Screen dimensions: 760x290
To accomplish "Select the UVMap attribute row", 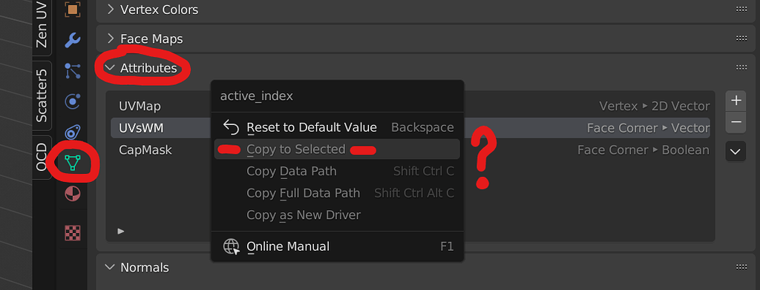I will tap(410, 107).
